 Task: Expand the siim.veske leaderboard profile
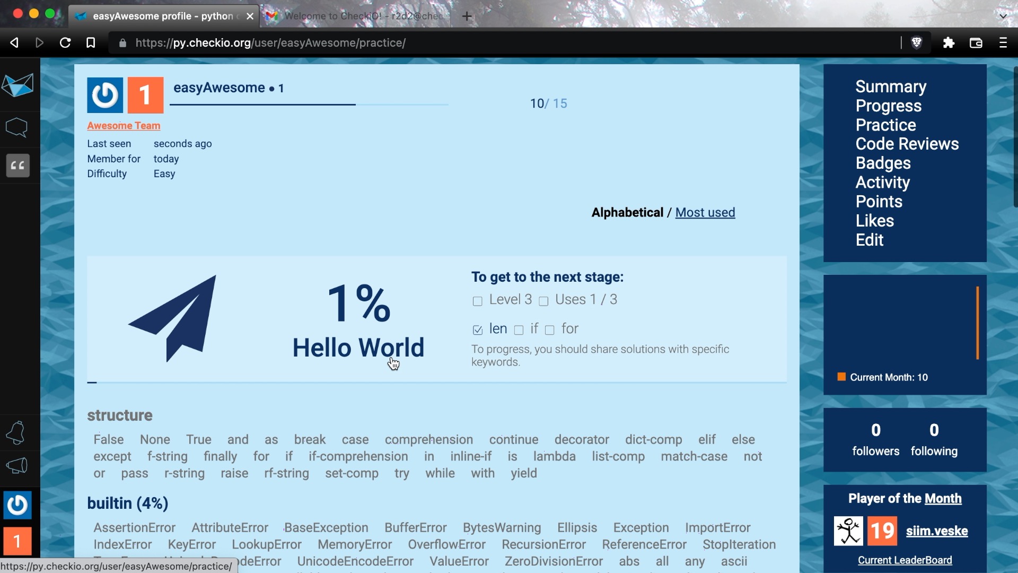click(936, 531)
